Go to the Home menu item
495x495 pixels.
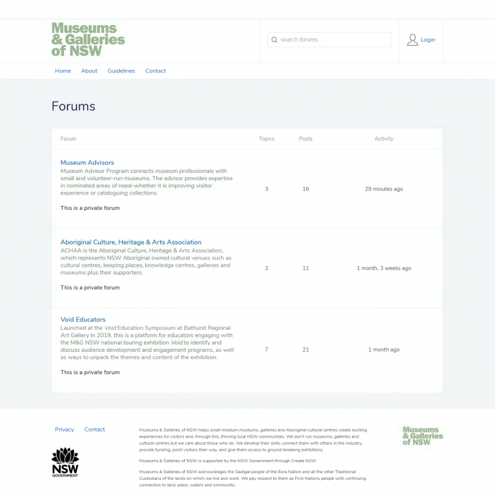[63, 71]
